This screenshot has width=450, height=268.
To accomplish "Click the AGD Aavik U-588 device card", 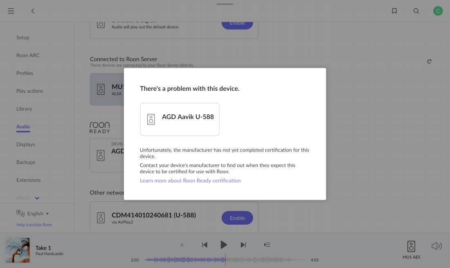I will coord(180,119).
